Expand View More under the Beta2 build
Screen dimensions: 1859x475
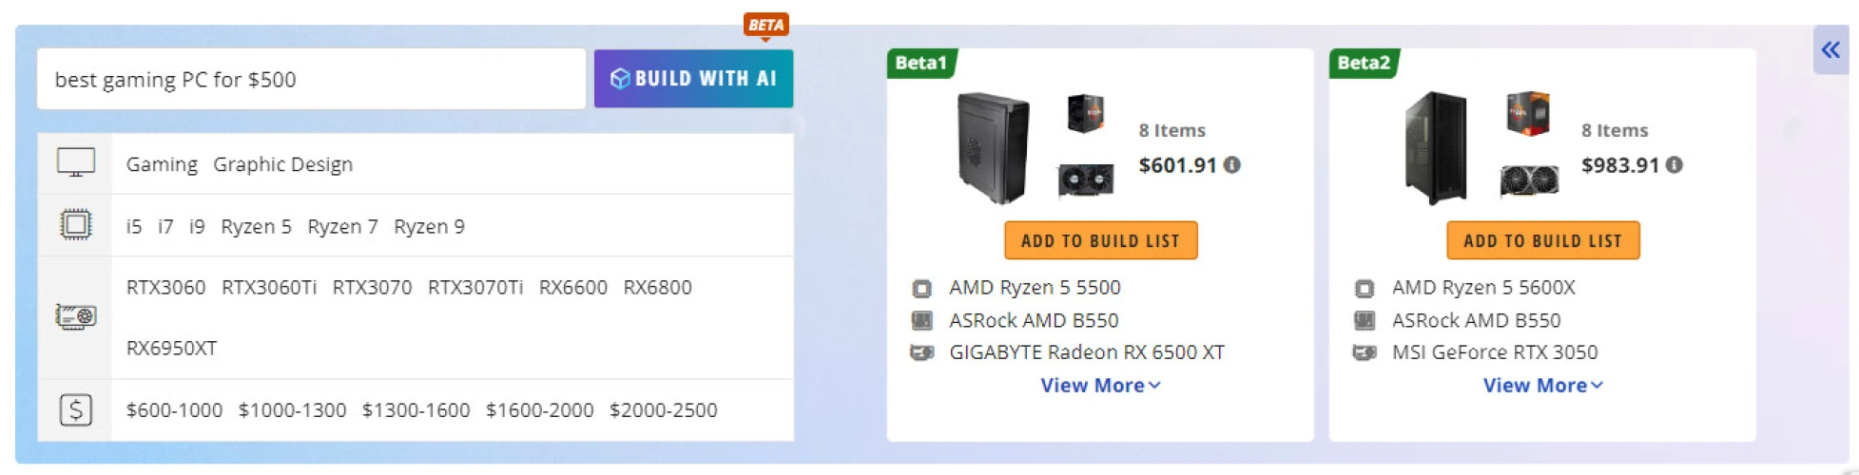coord(1542,386)
